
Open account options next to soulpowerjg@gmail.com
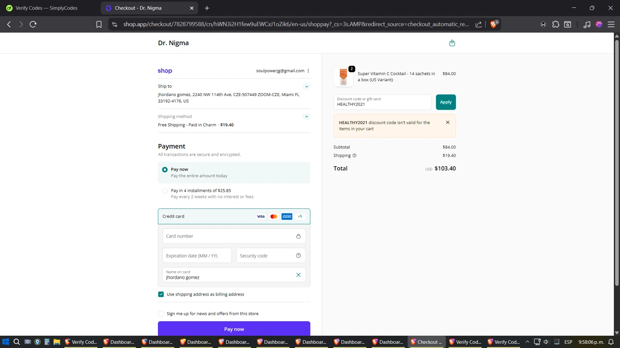[x=308, y=71]
